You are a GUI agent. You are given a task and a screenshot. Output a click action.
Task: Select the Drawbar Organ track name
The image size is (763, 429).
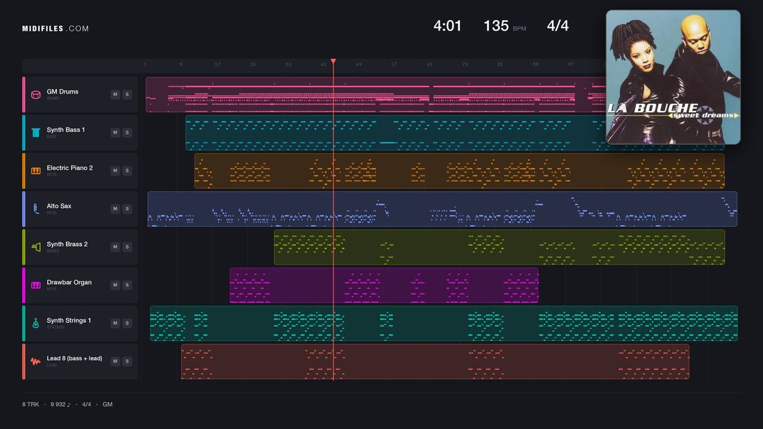69,282
